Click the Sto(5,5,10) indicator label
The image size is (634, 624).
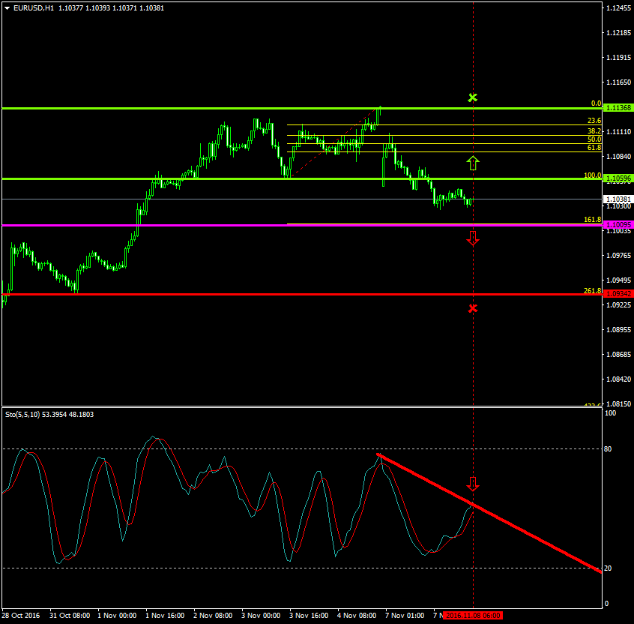(24, 414)
